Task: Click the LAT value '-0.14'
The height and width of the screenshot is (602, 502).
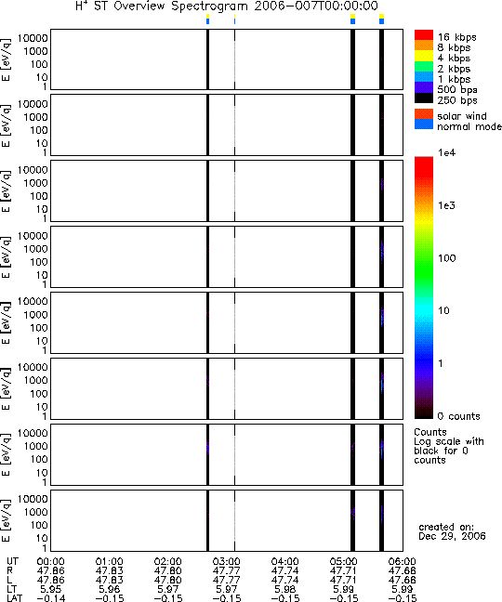Action: 51,598
